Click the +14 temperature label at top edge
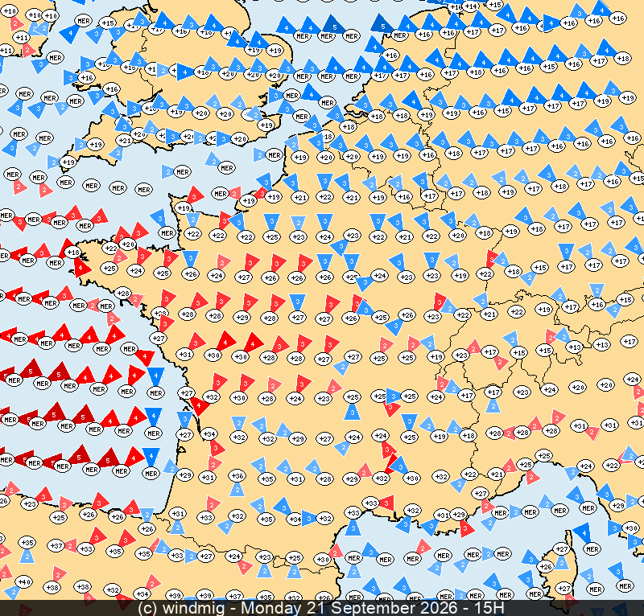This screenshot has width=644, height=616. [x=471, y=6]
